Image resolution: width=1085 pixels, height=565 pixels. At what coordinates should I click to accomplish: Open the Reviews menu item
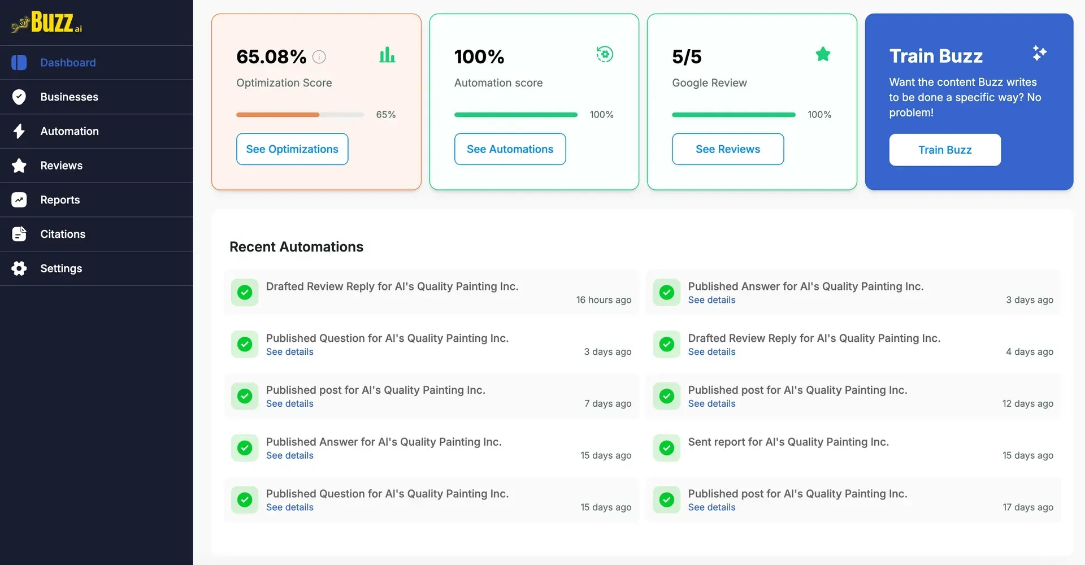[96, 166]
